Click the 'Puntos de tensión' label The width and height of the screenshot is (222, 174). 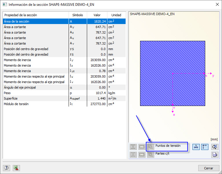point(168,146)
